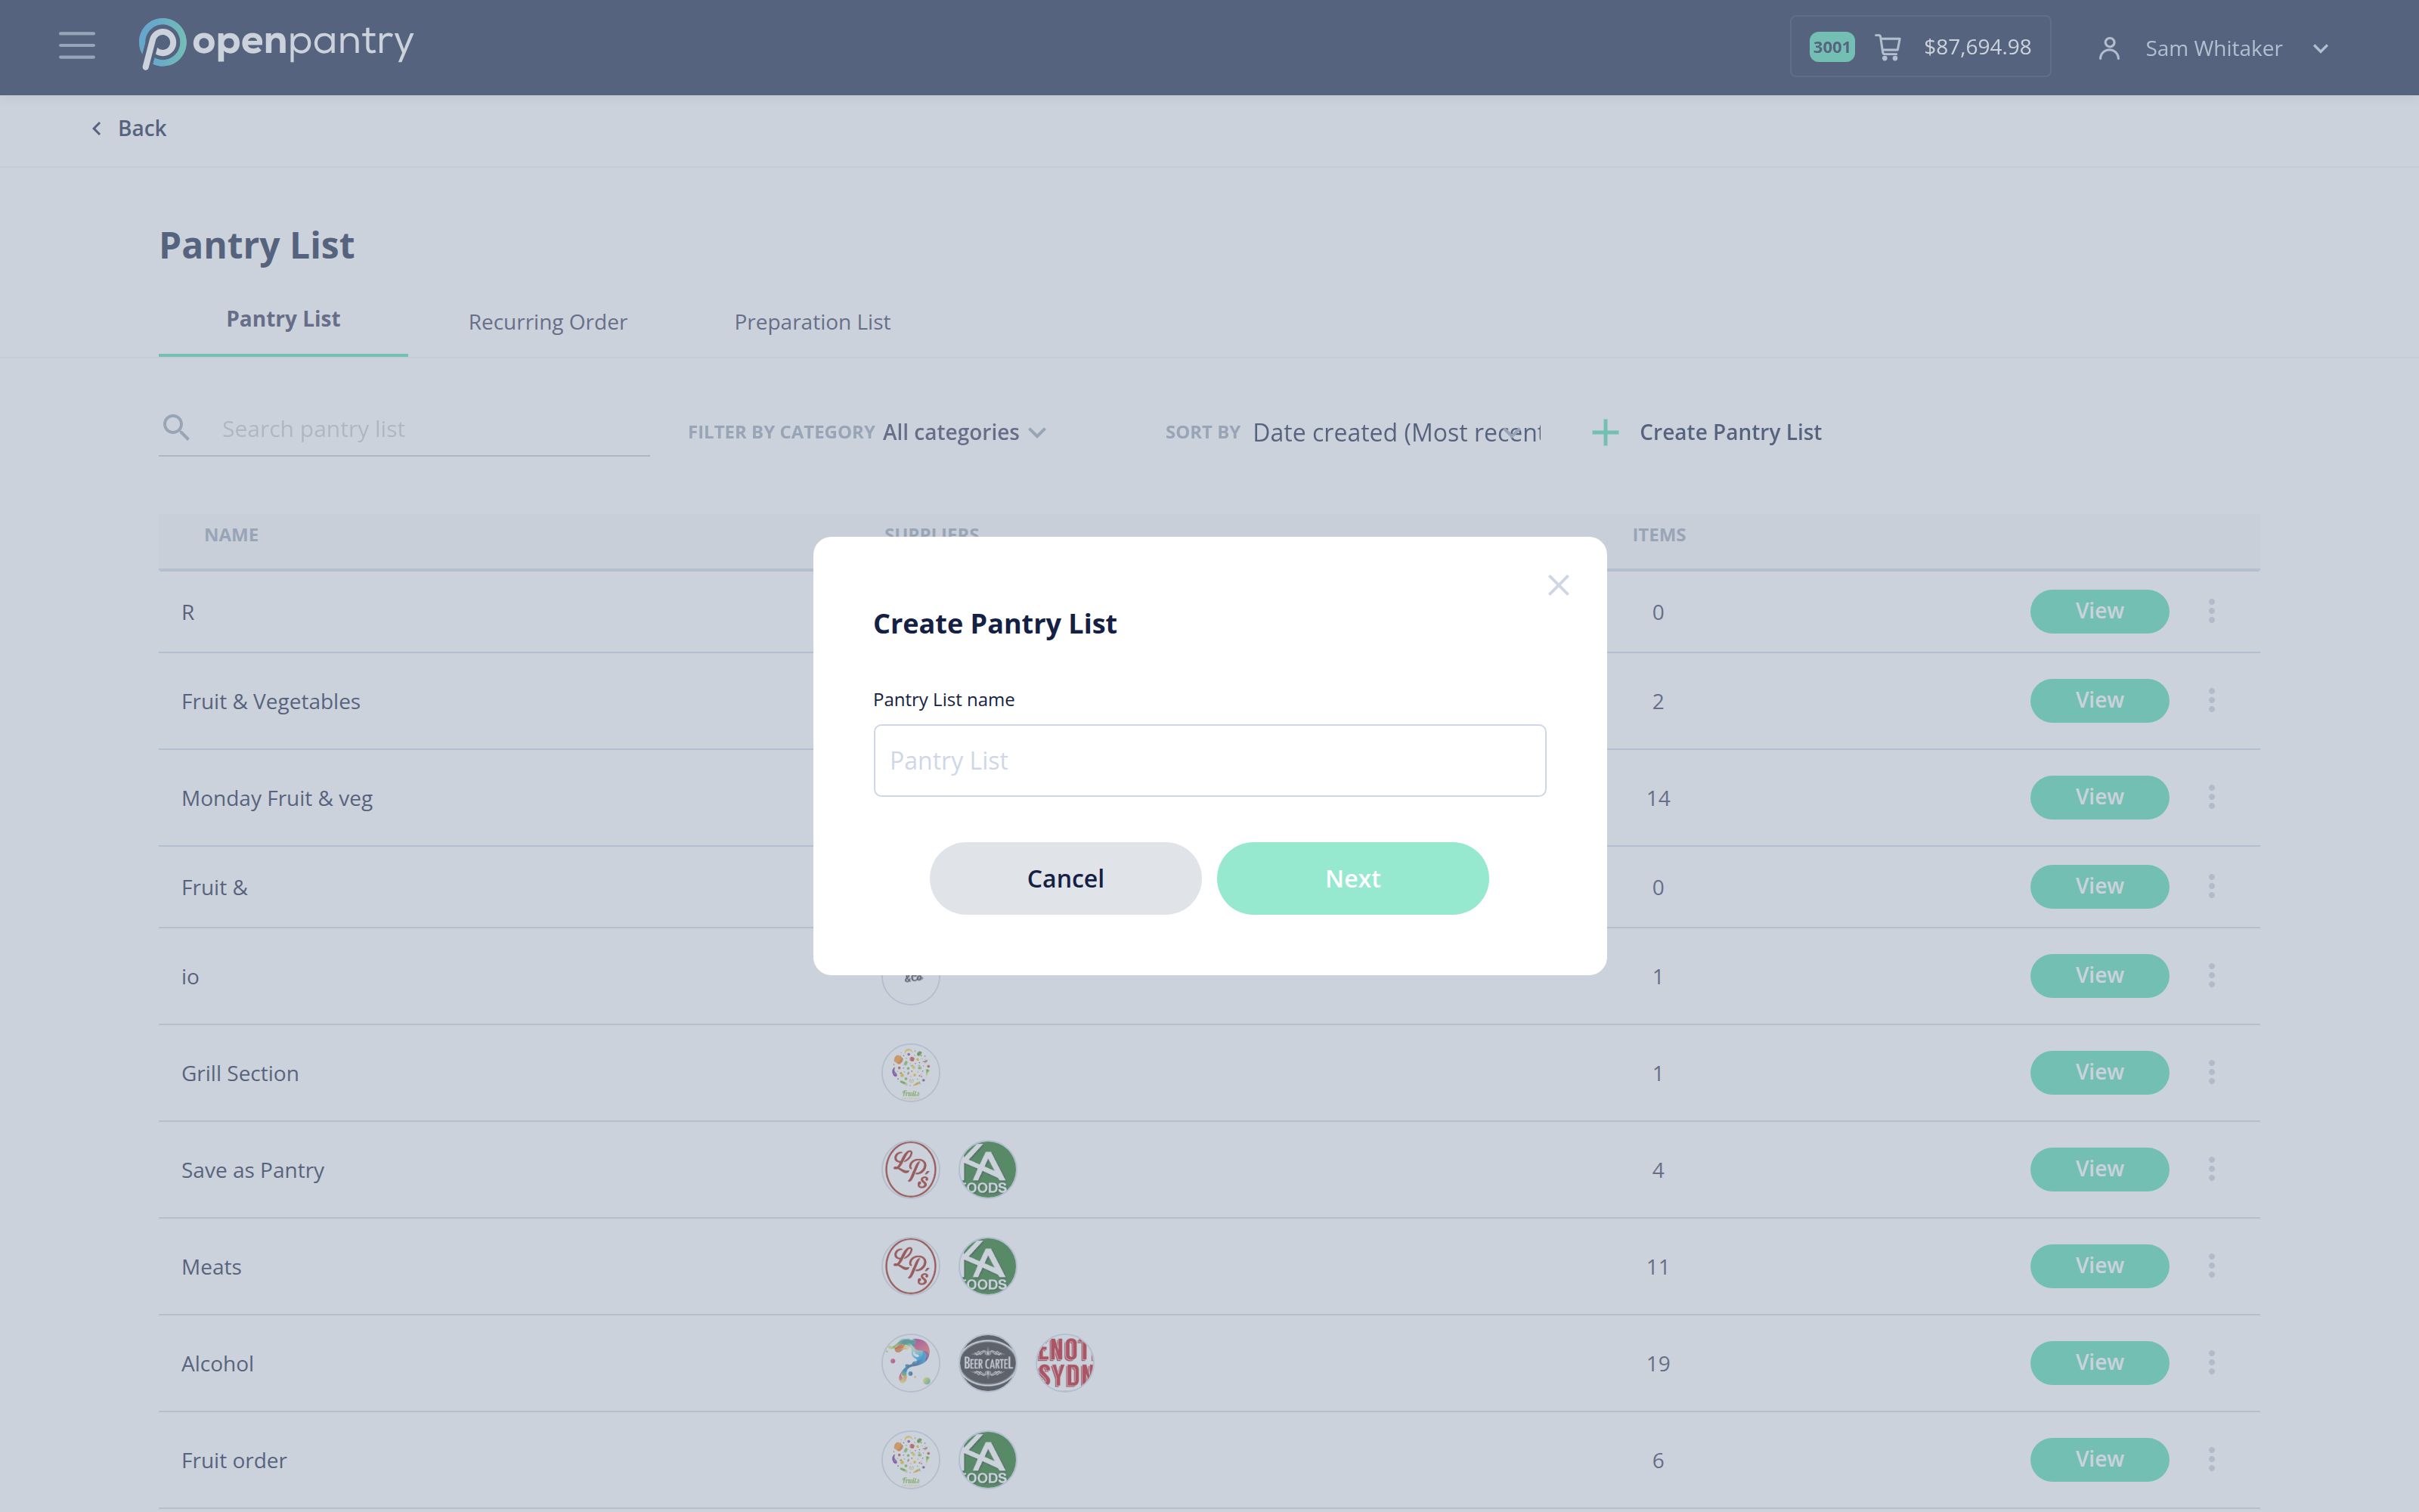Screen dimensions: 2419x1512
Task: Close the Create Pantry List dialog
Action: (x=1557, y=585)
